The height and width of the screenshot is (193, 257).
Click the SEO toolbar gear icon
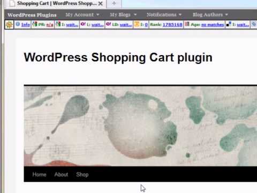tap(9, 25)
